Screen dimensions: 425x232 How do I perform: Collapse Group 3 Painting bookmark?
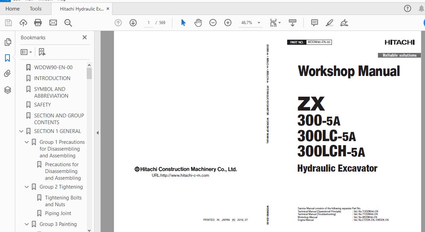click(x=27, y=224)
